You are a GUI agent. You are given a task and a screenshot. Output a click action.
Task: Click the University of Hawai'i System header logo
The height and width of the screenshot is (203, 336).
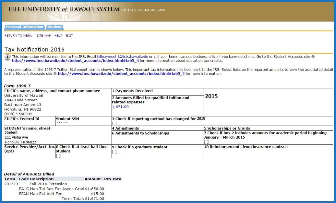[x=64, y=9]
